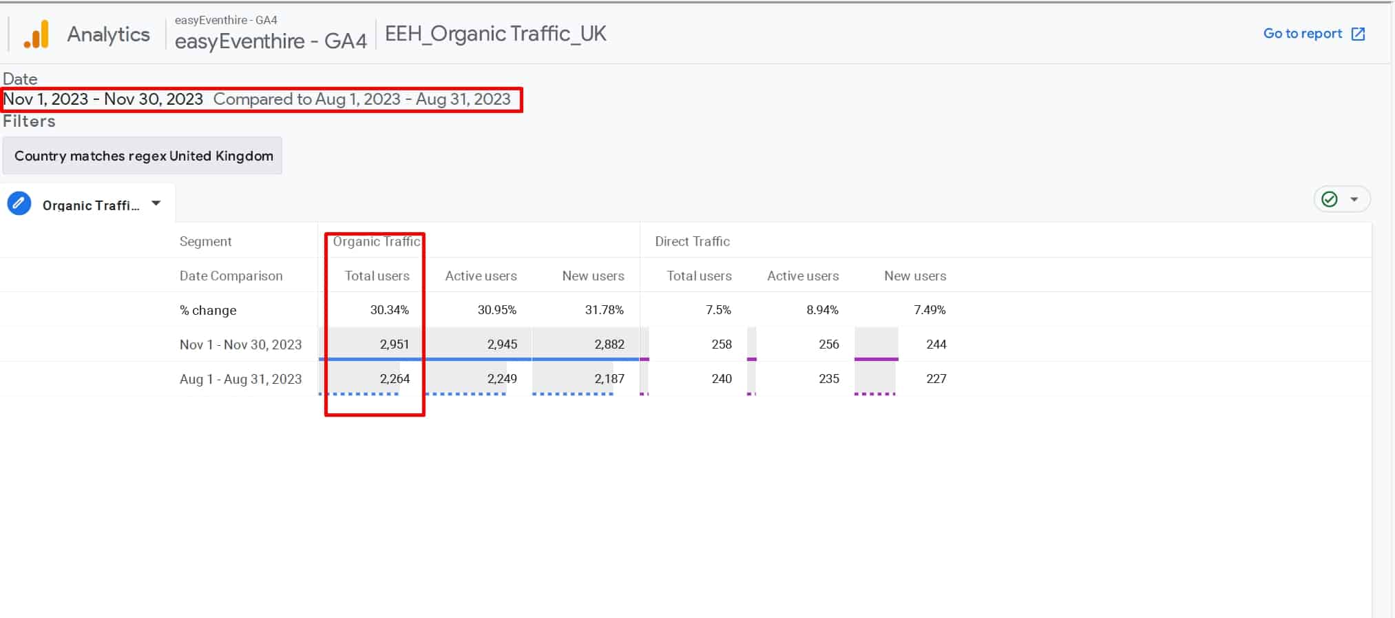Click the 31.78% change value

point(605,310)
